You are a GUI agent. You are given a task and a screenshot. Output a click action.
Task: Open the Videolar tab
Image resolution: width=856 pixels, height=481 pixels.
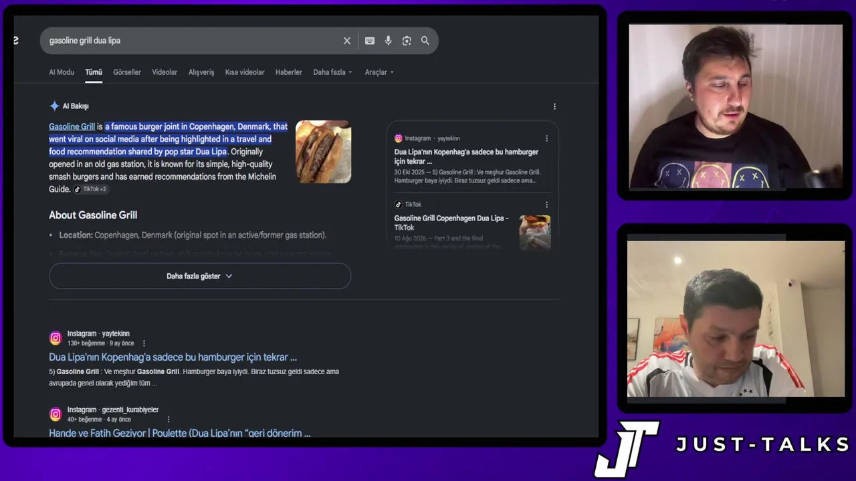pos(165,72)
